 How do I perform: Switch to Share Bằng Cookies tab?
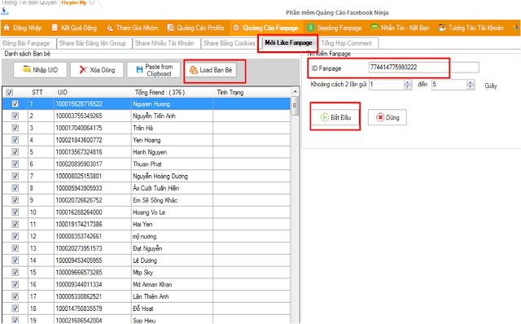point(230,43)
